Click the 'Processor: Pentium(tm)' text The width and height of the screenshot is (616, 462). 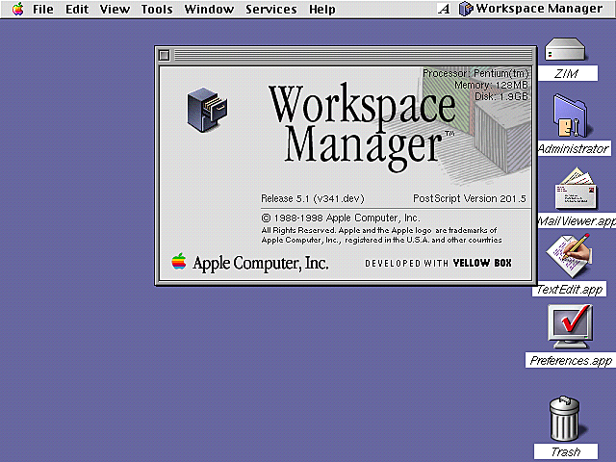click(476, 73)
